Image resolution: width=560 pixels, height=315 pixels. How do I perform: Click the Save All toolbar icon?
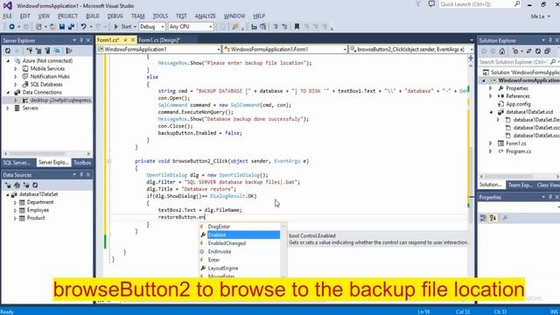[71, 27]
